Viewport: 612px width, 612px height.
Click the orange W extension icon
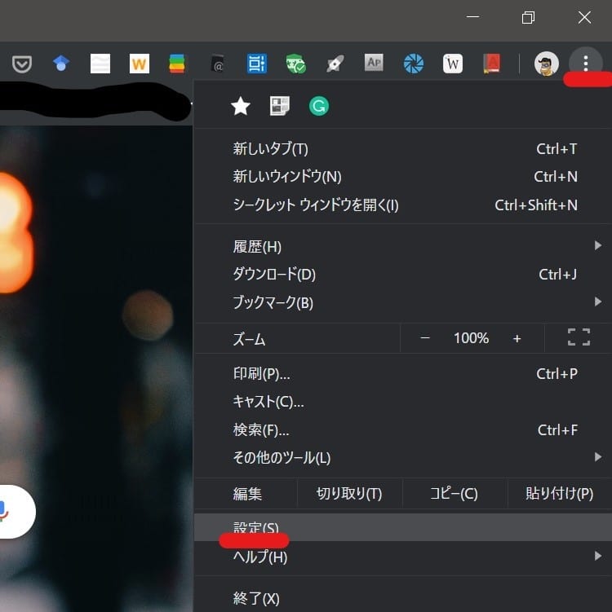pos(139,64)
